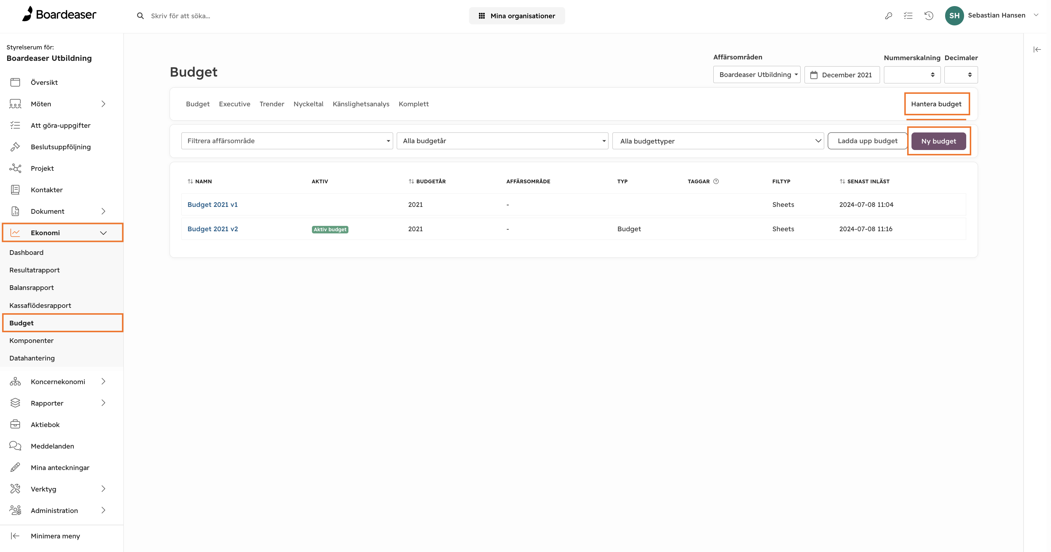Click the Verktyg tools icon

(15, 489)
